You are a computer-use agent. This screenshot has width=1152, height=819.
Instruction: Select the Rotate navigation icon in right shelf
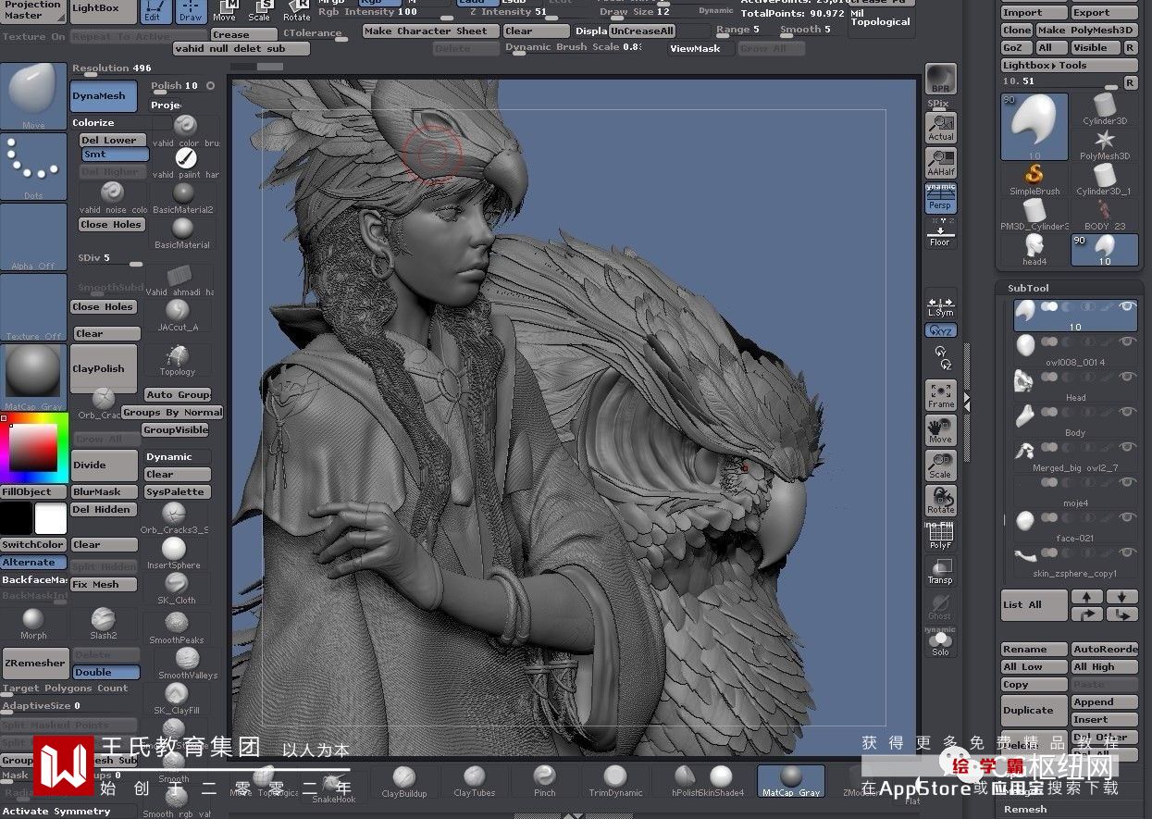pyautogui.click(x=941, y=501)
